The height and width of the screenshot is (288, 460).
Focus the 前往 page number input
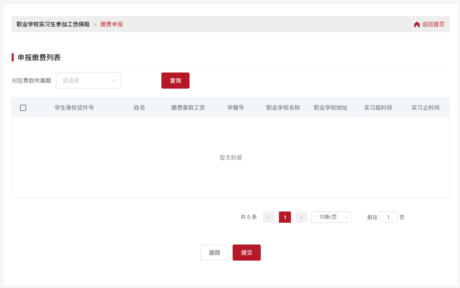(388, 217)
